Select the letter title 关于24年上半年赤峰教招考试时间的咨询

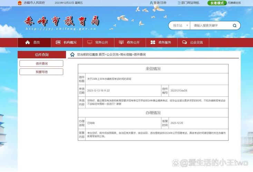click(x=109, y=79)
